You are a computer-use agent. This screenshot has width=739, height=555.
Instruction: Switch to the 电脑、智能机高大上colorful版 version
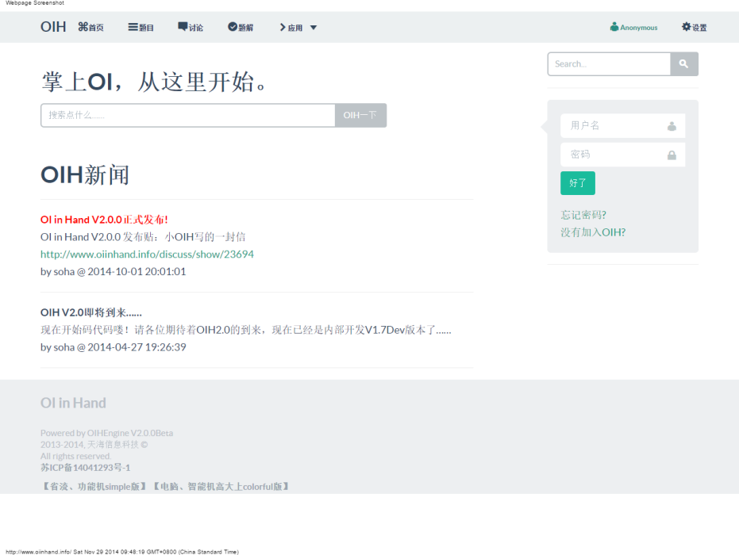point(221,486)
